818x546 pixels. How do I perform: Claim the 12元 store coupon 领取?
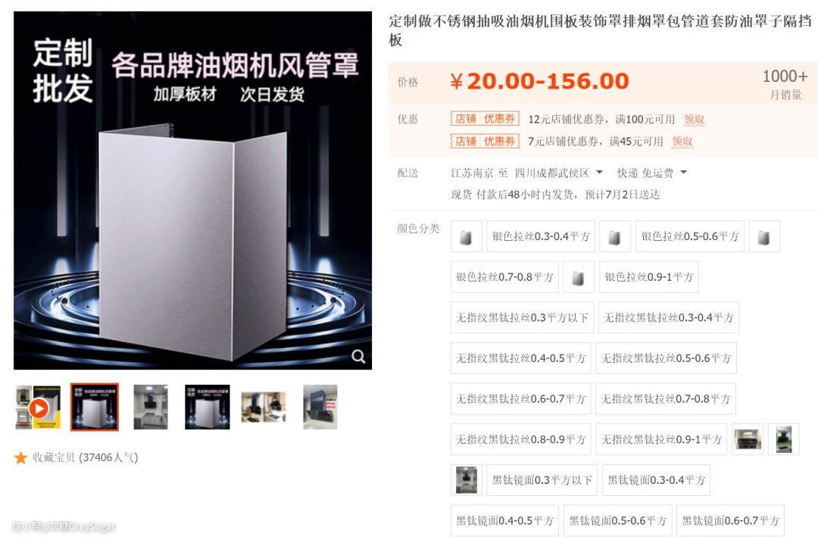[694, 120]
